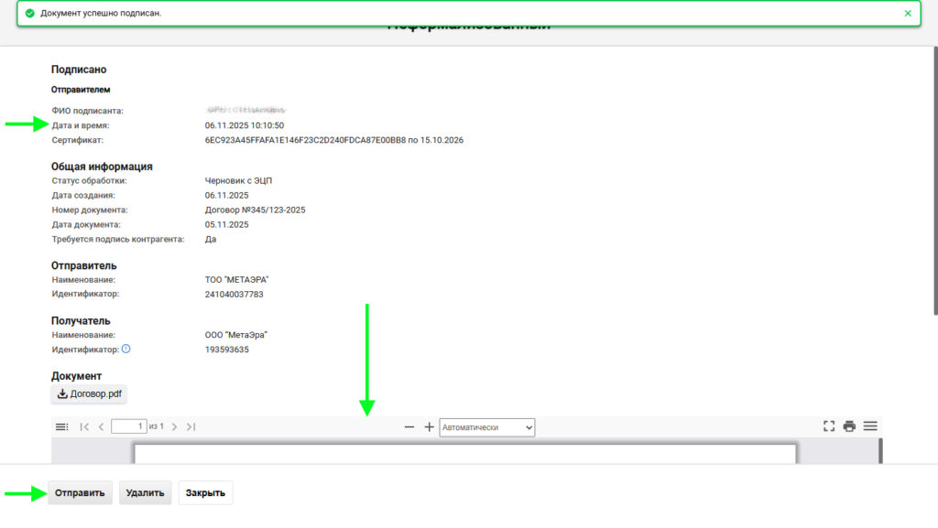Open PDF viewer hamburger tools menu
The image size is (938, 528).
(870, 426)
